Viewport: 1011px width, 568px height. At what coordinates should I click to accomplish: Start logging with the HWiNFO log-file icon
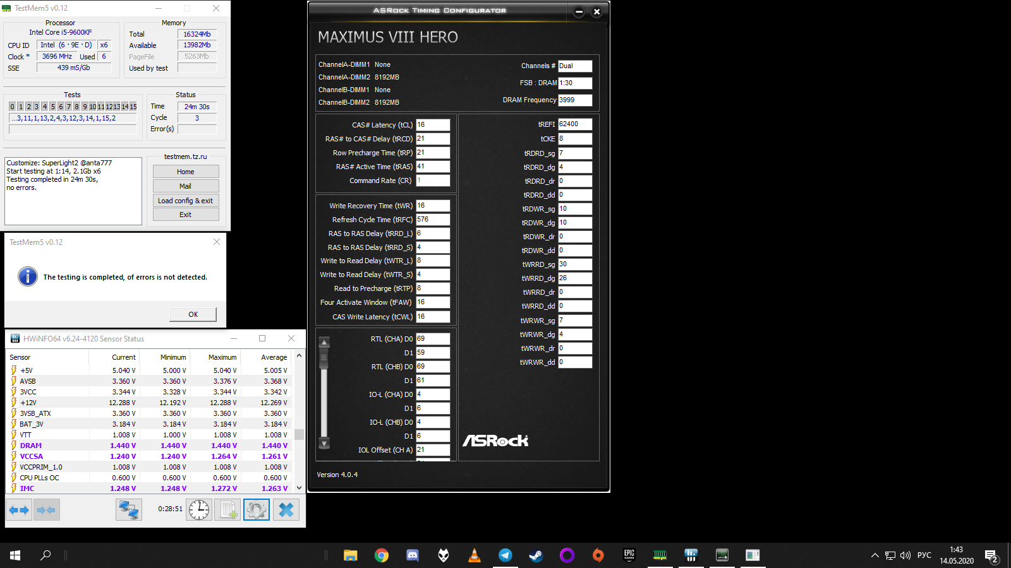click(227, 510)
